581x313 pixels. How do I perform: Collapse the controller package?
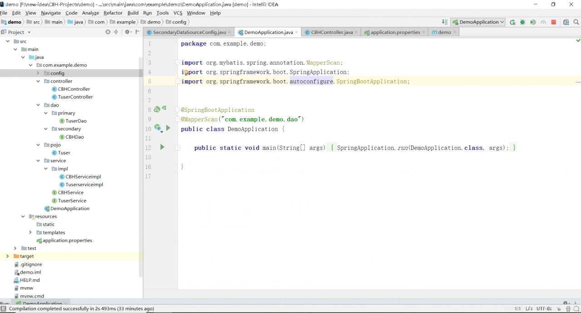pyautogui.click(x=38, y=81)
